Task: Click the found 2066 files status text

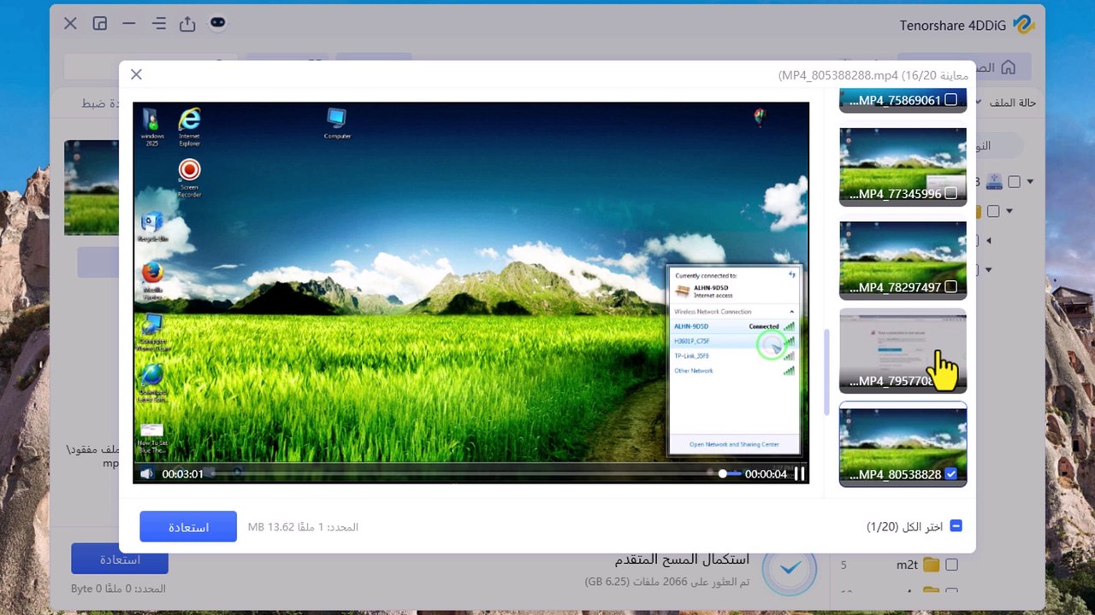Action: click(667, 582)
